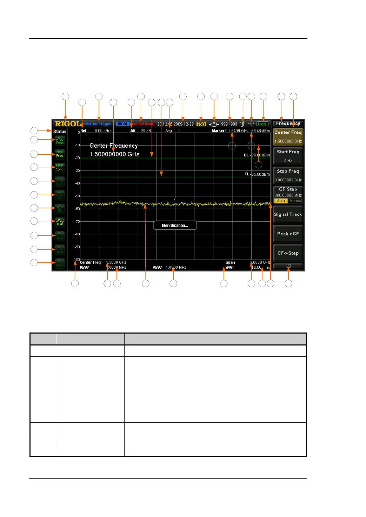Click the C.W. trace status icon
366x517 pixels.
tap(60, 222)
